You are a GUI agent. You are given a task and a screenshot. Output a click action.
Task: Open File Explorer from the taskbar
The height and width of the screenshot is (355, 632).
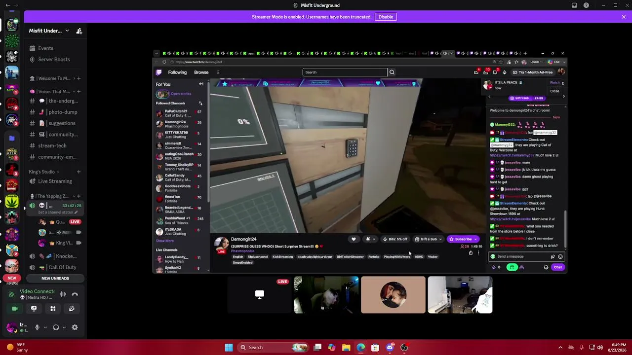(346, 348)
